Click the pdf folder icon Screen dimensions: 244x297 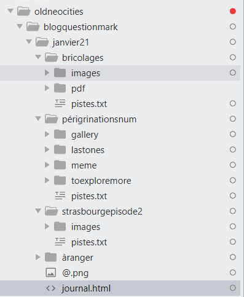[60, 88]
